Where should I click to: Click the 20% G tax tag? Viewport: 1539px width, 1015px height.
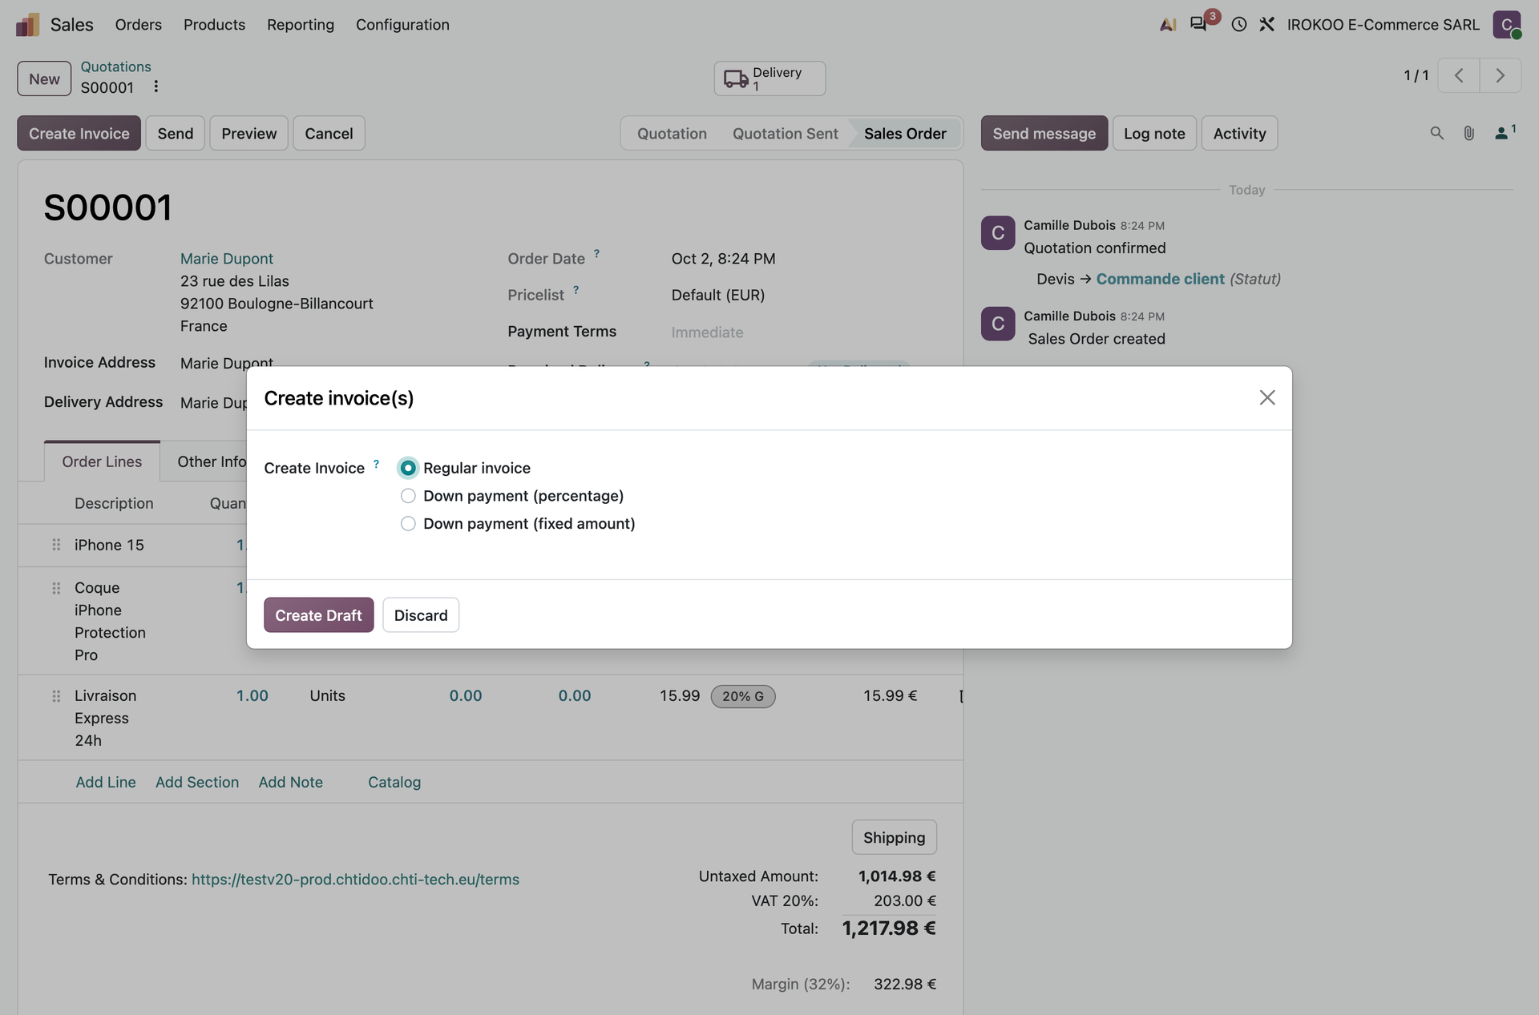(743, 696)
